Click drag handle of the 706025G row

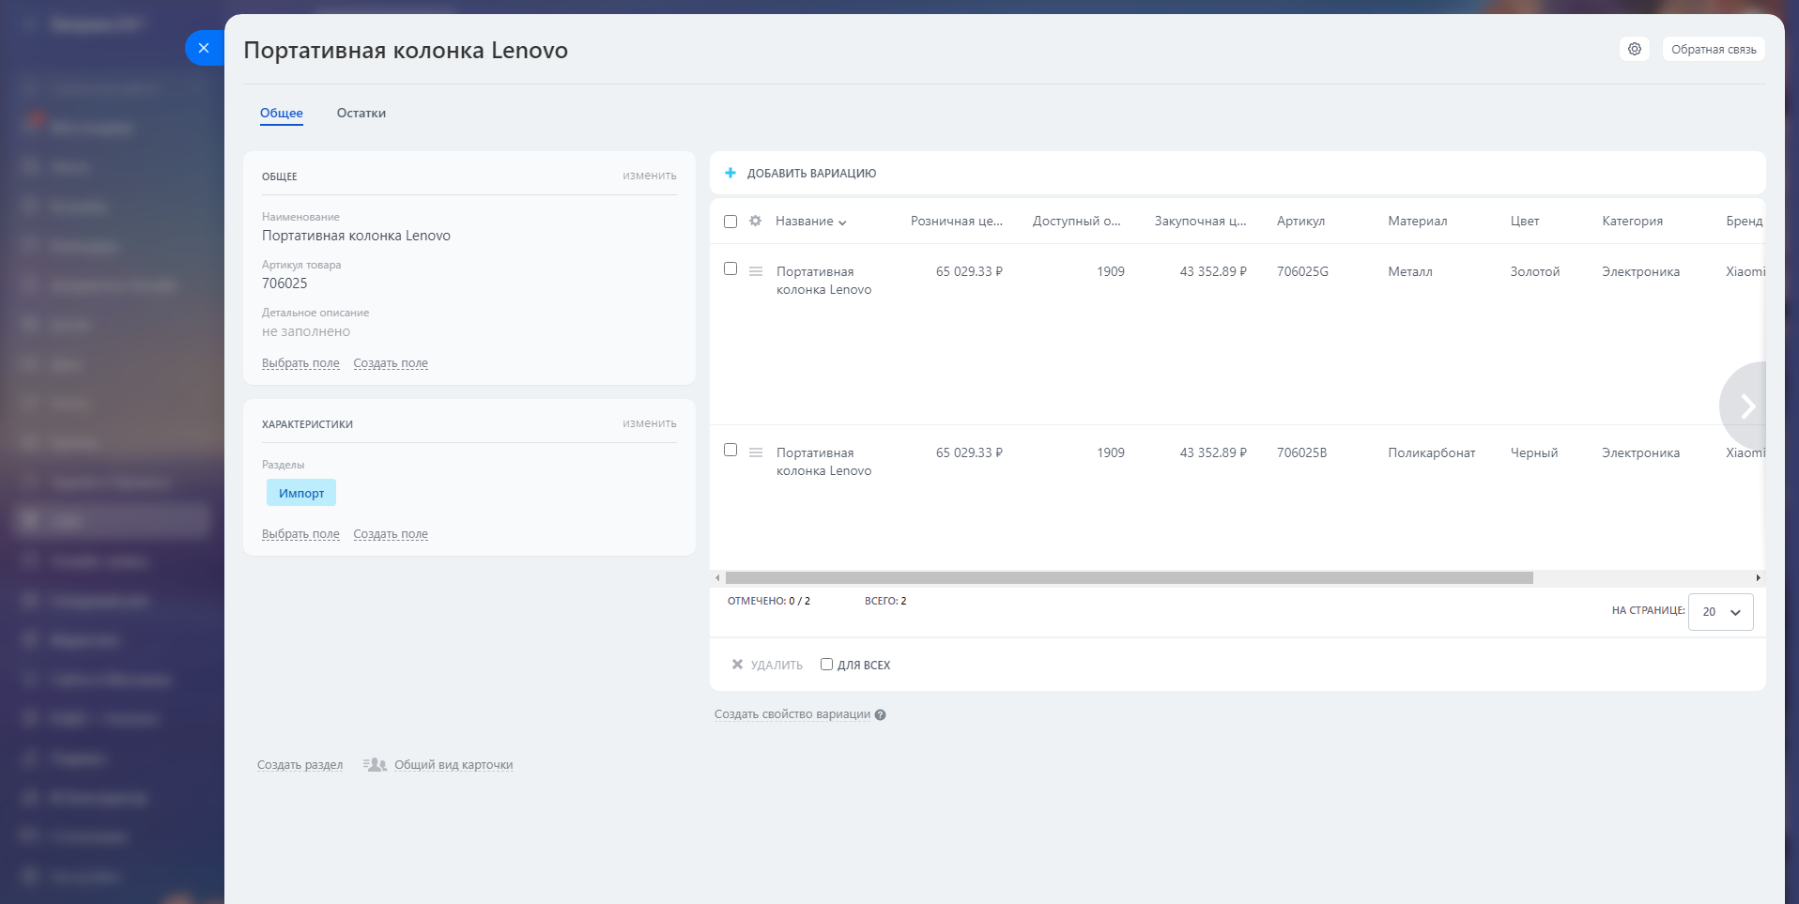tap(756, 271)
